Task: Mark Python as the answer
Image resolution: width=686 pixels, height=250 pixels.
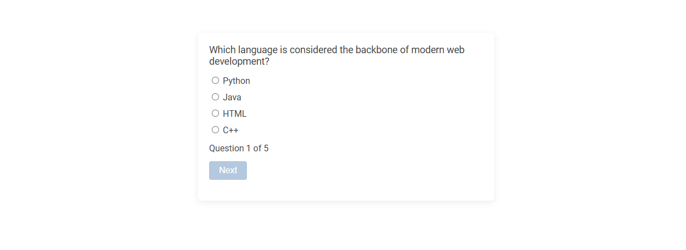Action: point(215,81)
